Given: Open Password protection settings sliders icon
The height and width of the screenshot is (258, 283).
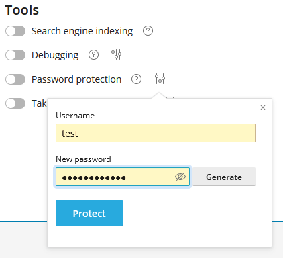Looking at the screenshot, I should click(160, 79).
